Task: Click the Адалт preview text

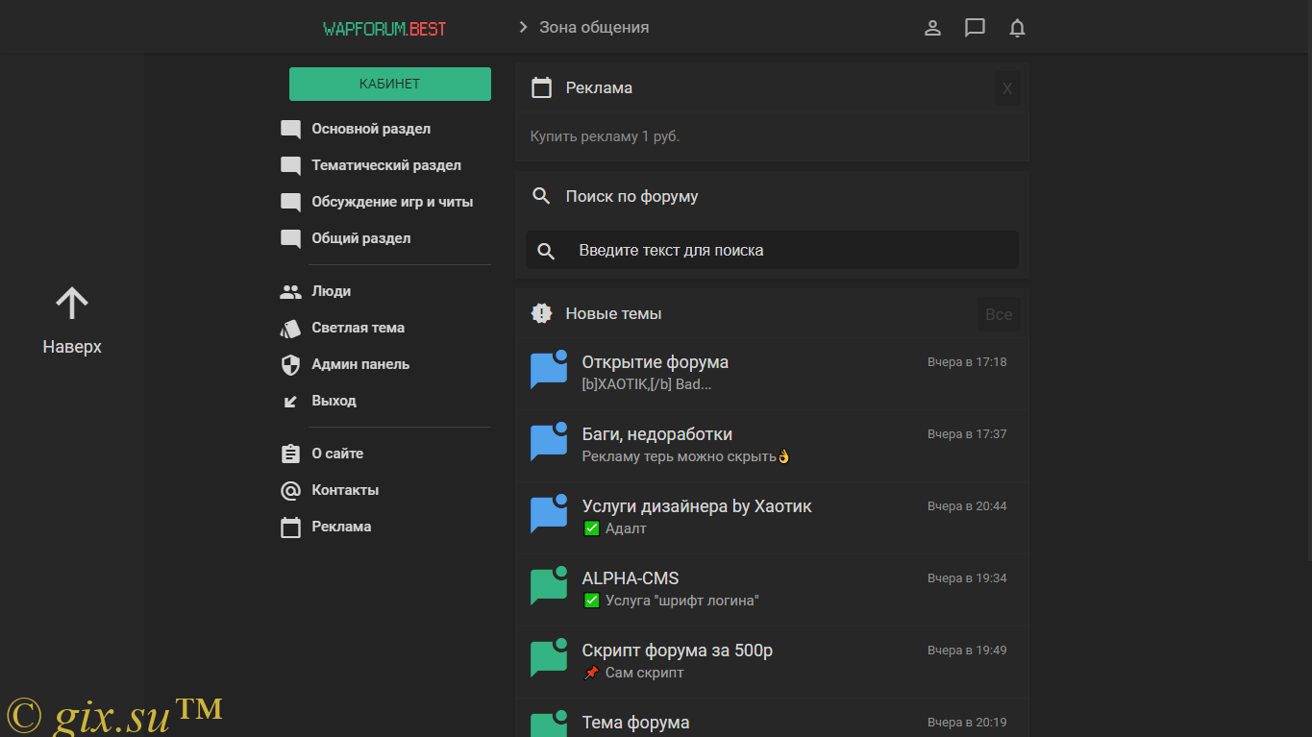Action: click(x=626, y=528)
